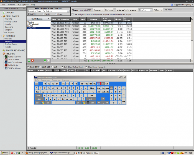This screenshot has width=194, height=155.
Task: Click the IMPORT icon in sidebar
Action: pyautogui.click(x=4, y=13)
